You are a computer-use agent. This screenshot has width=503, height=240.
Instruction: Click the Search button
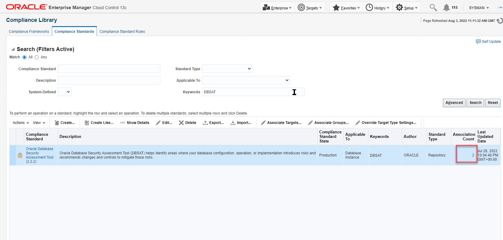point(475,103)
